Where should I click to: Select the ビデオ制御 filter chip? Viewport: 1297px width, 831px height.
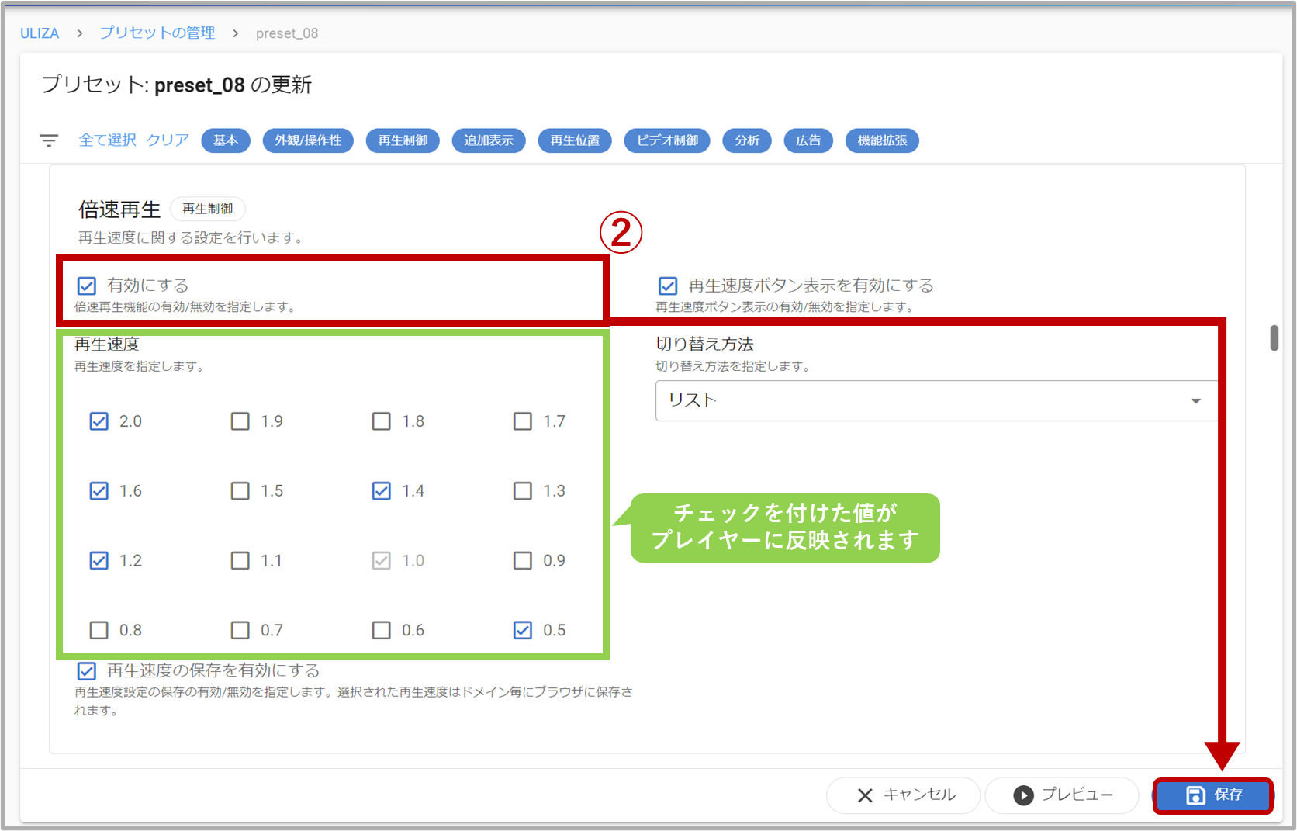pos(667,140)
